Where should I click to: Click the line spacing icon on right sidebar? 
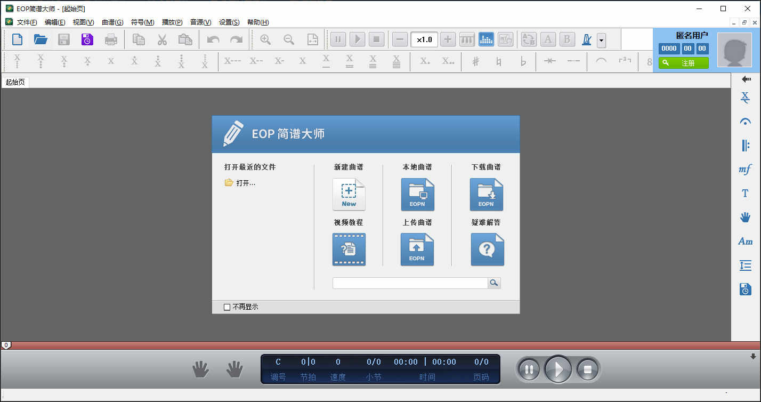(744, 265)
